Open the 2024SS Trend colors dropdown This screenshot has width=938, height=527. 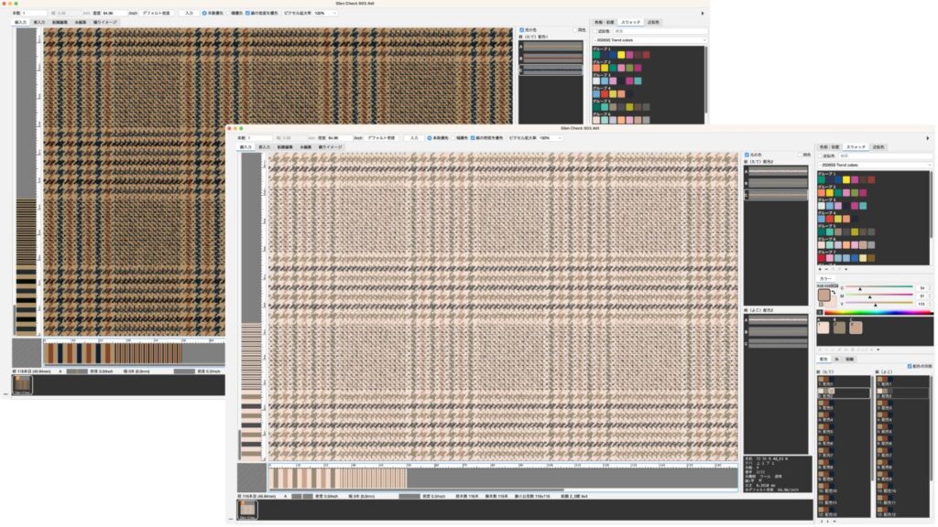pos(874,166)
